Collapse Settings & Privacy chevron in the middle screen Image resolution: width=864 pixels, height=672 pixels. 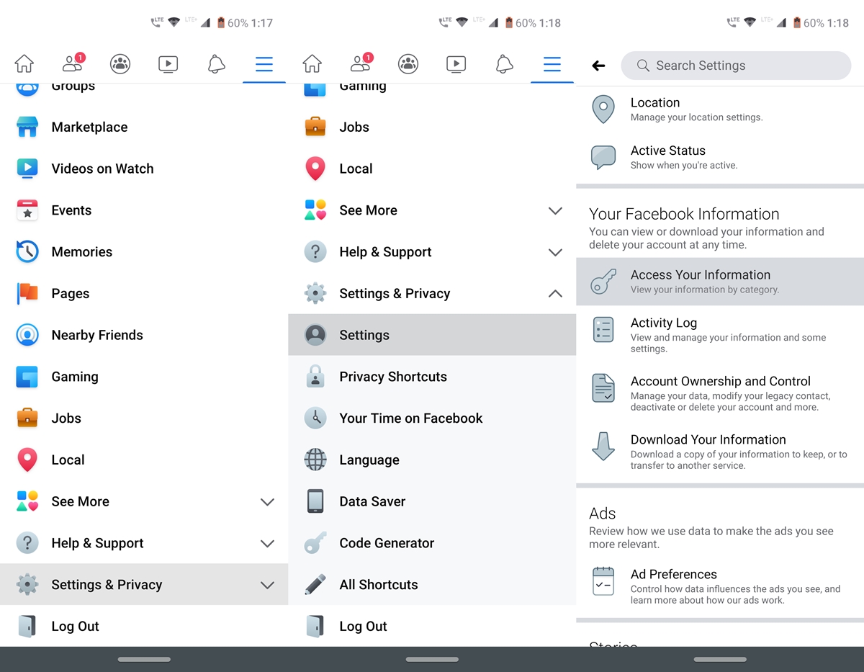tap(555, 294)
